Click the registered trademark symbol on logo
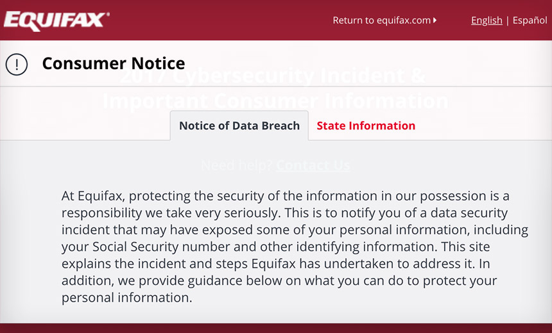Image resolution: width=552 pixels, height=333 pixels. 107,14
